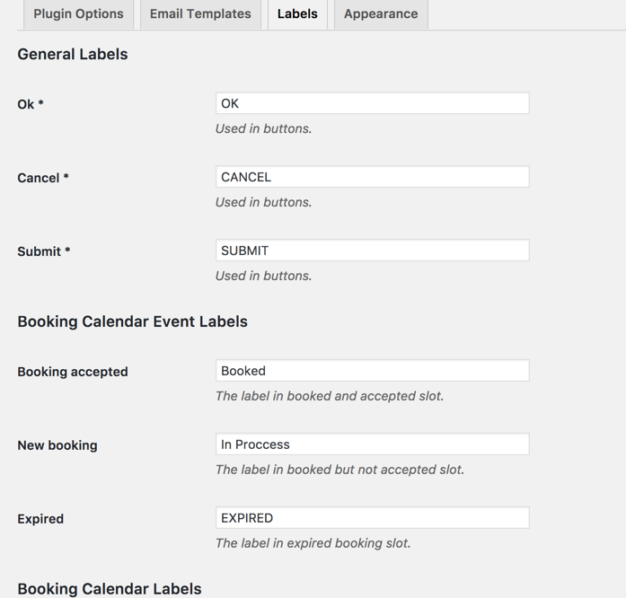Focus the text box containing CANCEL
Screen dimensions: 626x598
point(372,177)
